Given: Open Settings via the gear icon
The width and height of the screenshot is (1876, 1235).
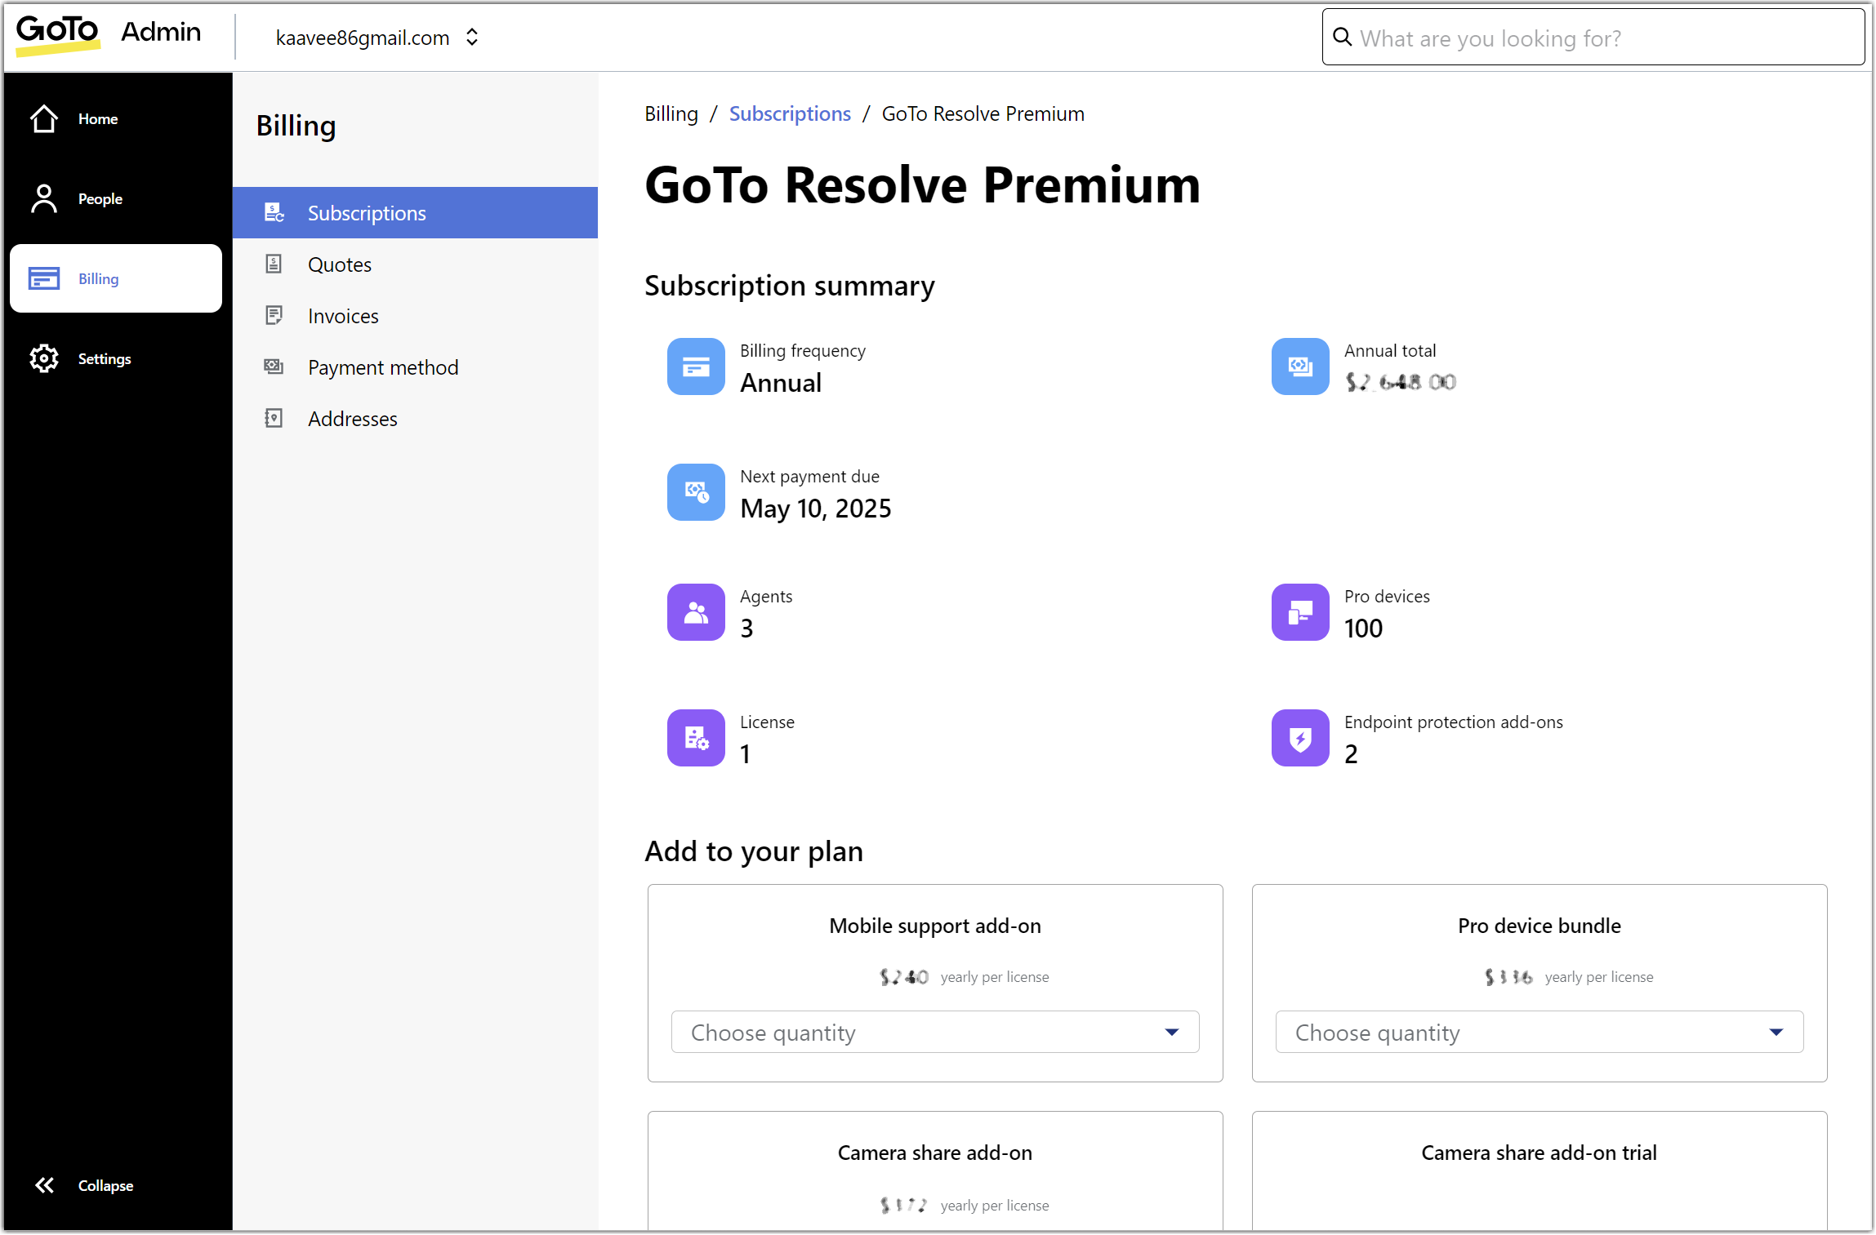Looking at the screenshot, I should (x=43, y=358).
